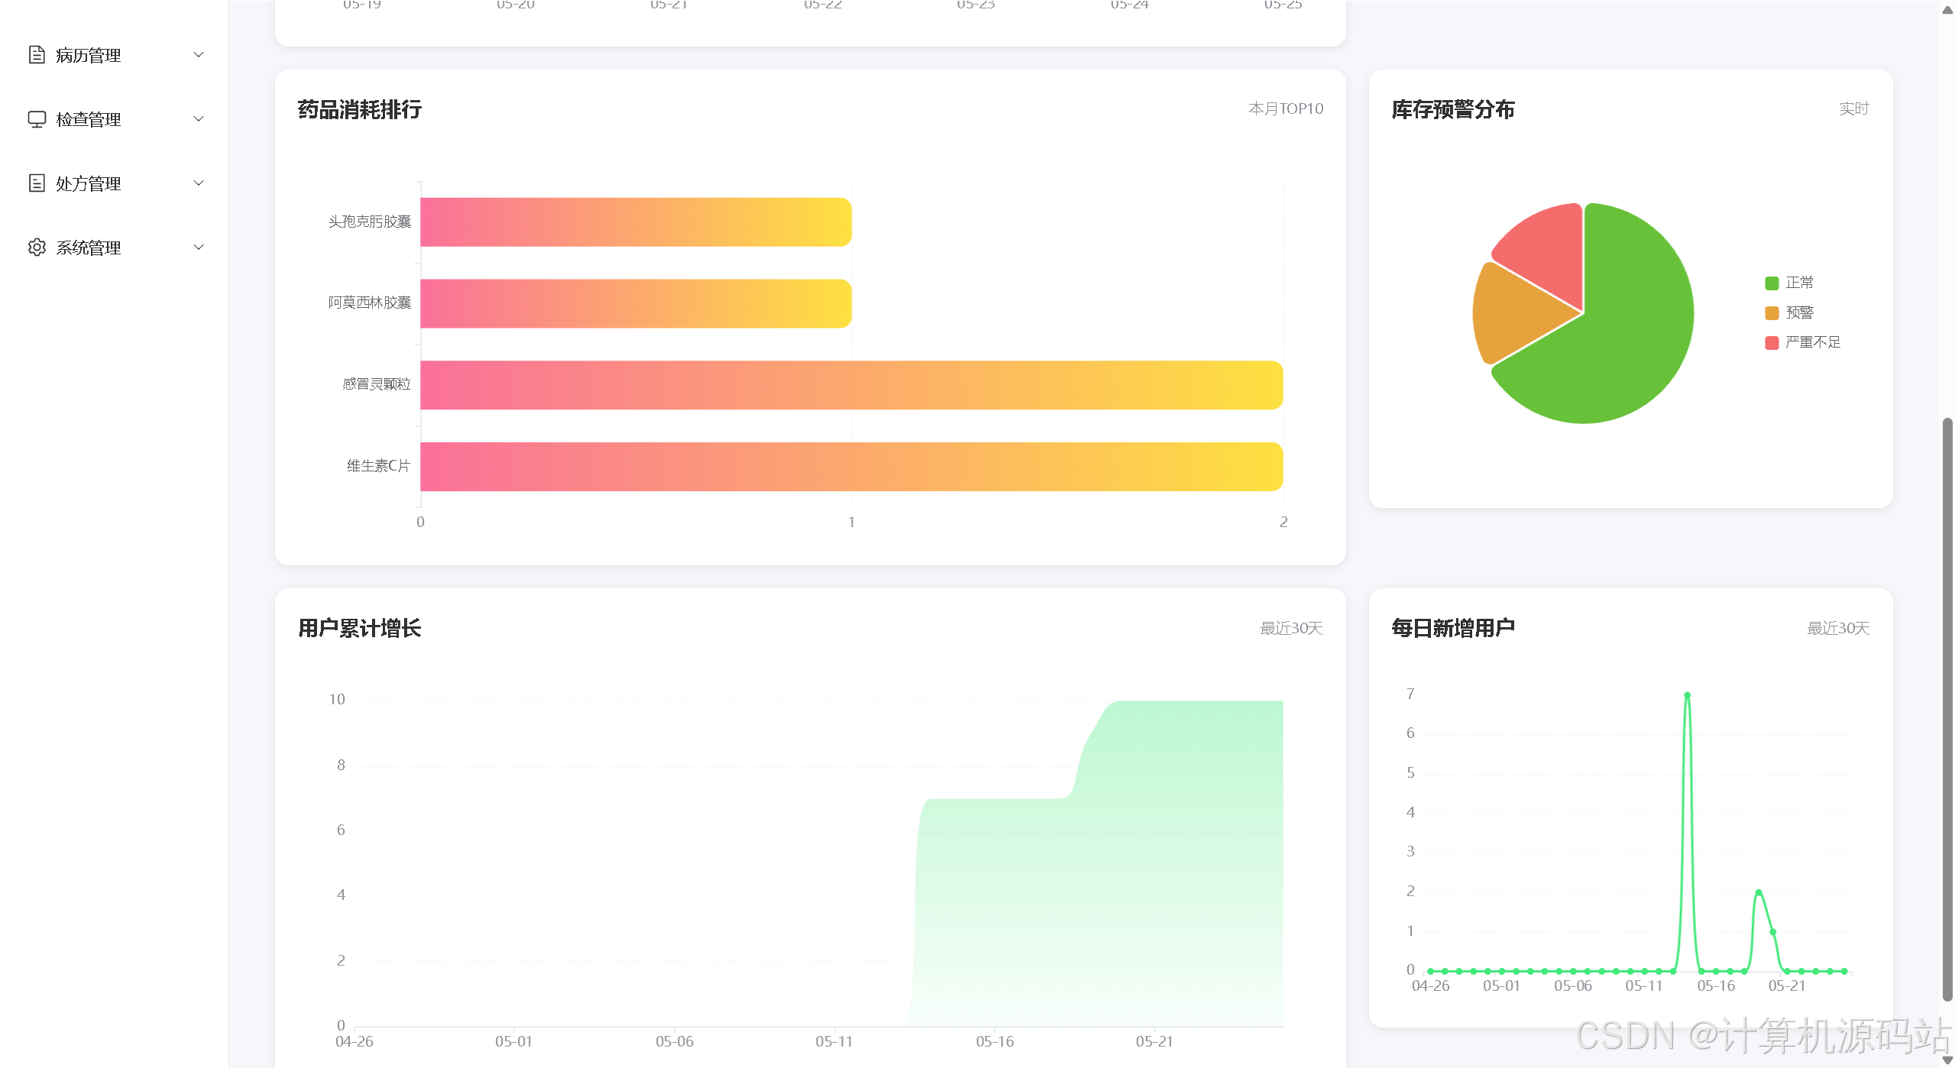The image size is (1955, 1068).
Task: Click the 维生素C片 bar
Action: click(851, 467)
